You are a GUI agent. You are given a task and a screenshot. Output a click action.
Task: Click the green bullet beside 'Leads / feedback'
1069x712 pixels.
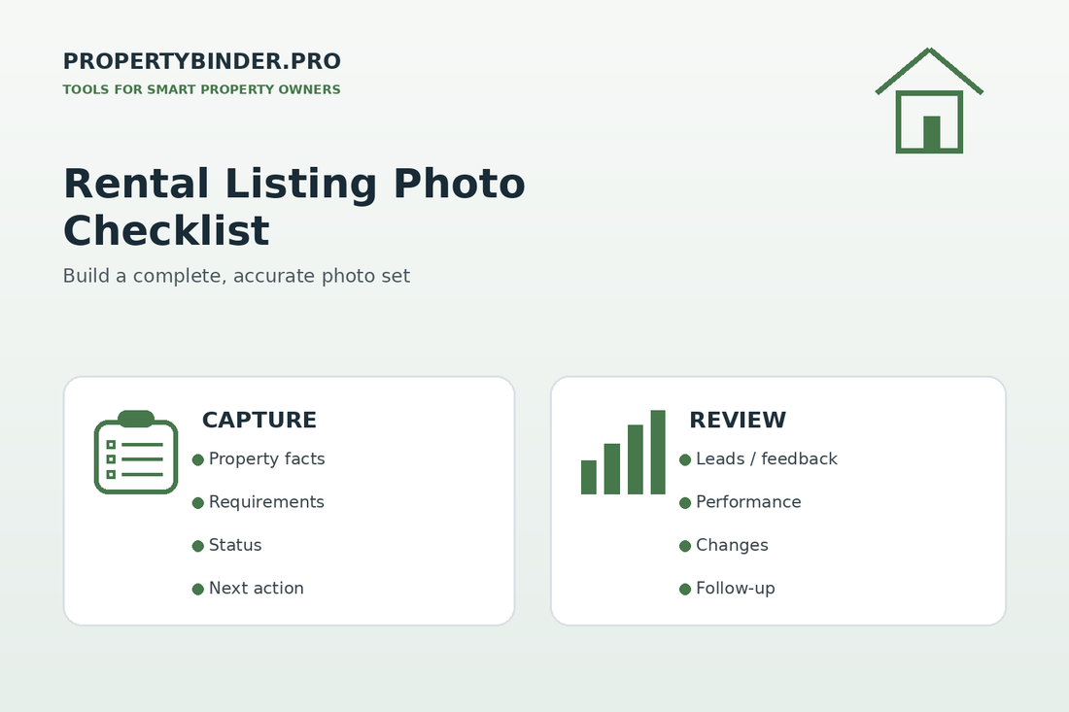[685, 459]
